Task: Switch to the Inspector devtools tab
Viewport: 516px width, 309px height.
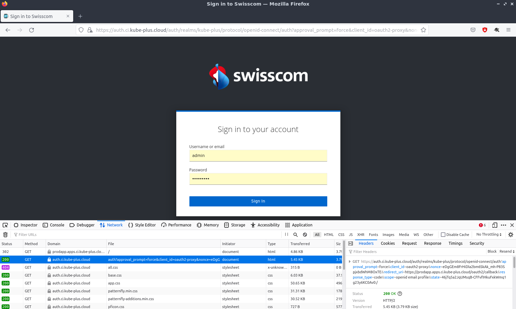Action: [26, 225]
